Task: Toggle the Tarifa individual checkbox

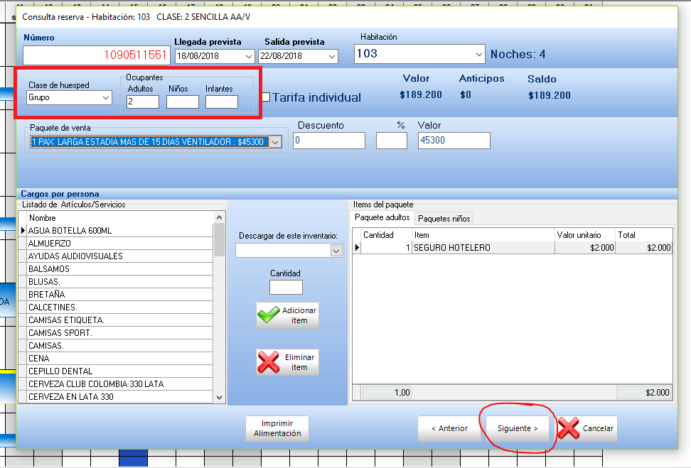Action: point(266,97)
